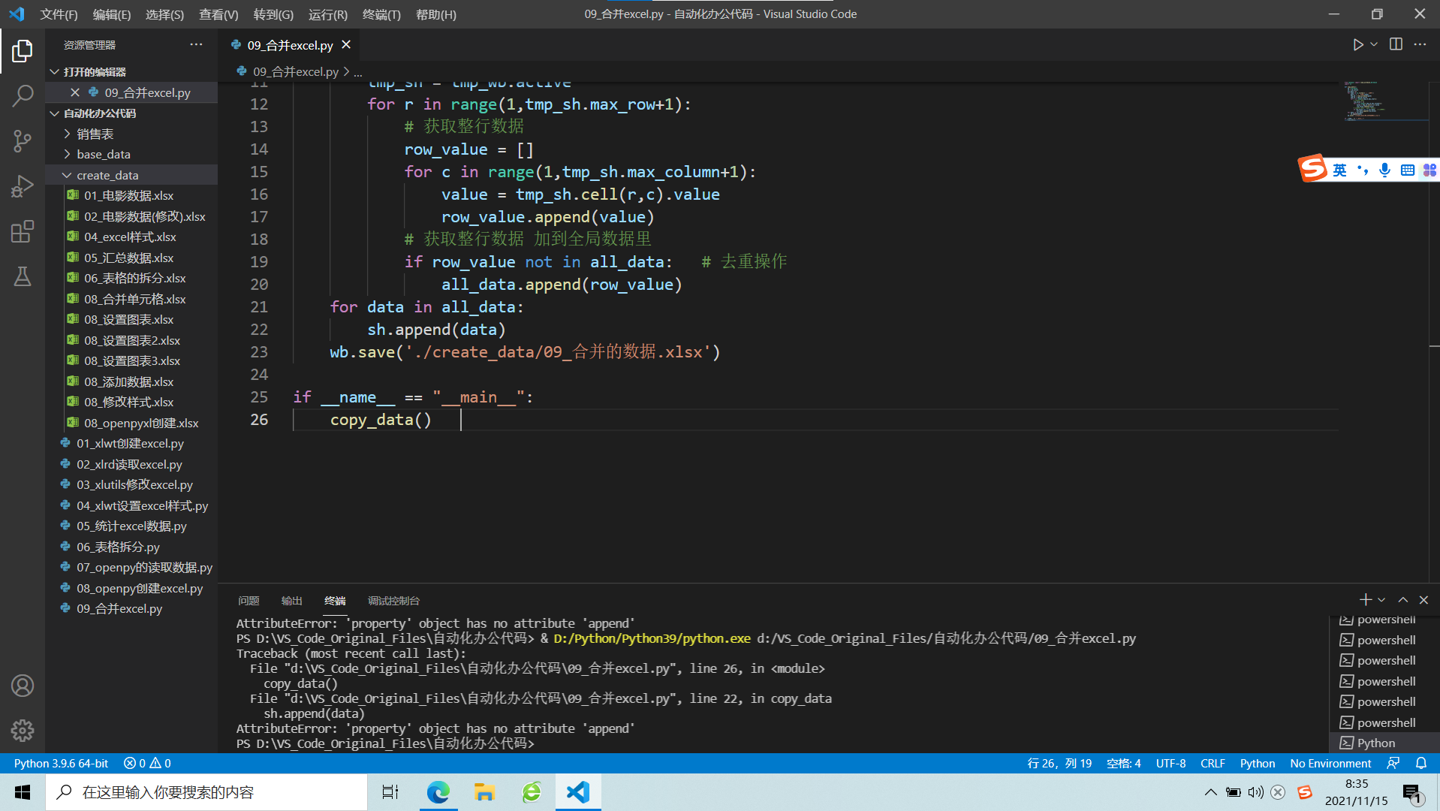Viewport: 1440px width, 811px height.
Task: Switch to the 问题 panel tab
Action: (249, 601)
